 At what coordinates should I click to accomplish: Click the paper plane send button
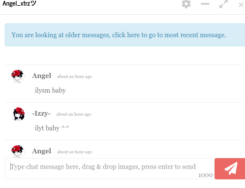[230, 169]
